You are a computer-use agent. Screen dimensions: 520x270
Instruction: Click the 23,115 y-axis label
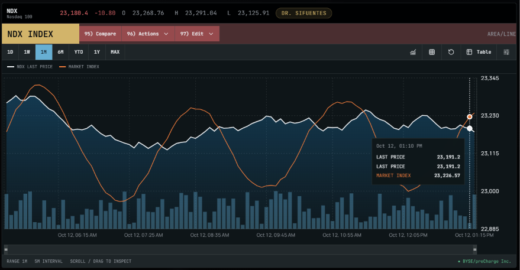click(x=490, y=154)
